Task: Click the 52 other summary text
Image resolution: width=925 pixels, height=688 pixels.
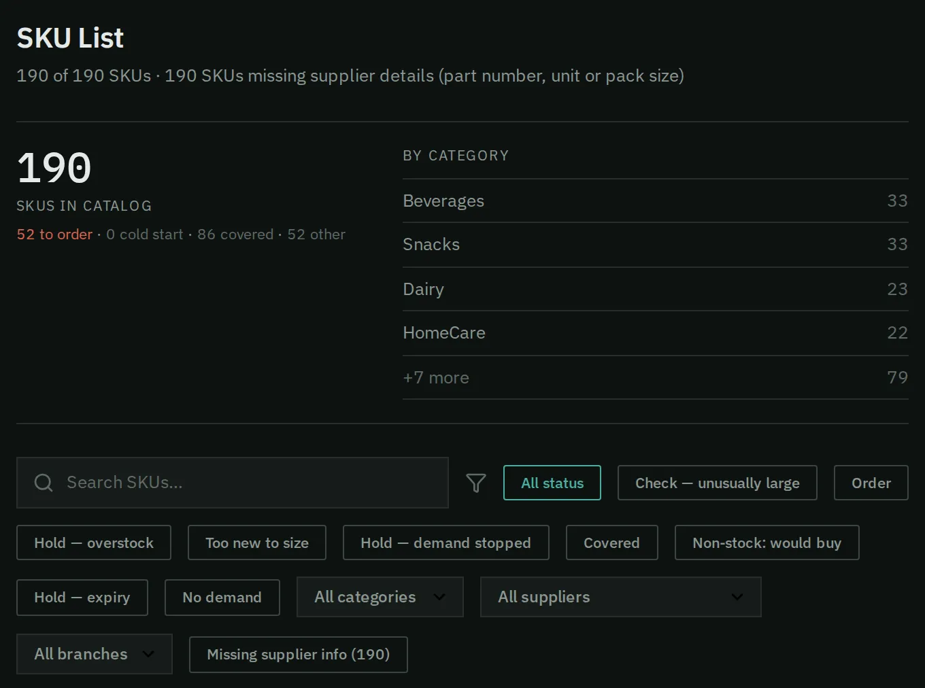Action: click(x=316, y=235)
